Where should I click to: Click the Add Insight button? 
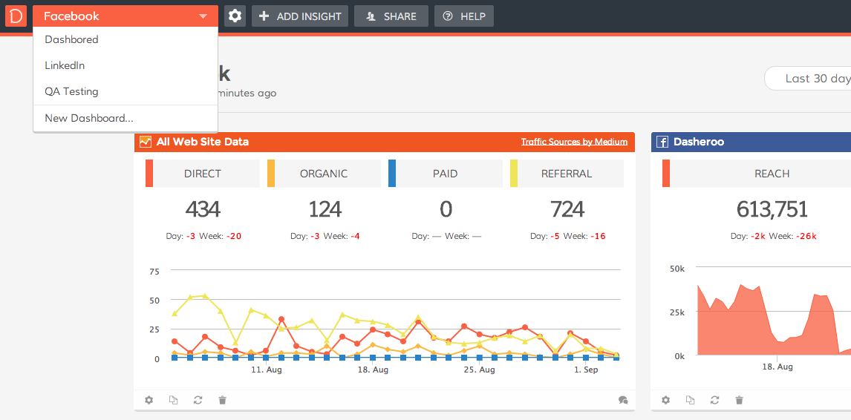pyautogui.click(x=300, y=16)
